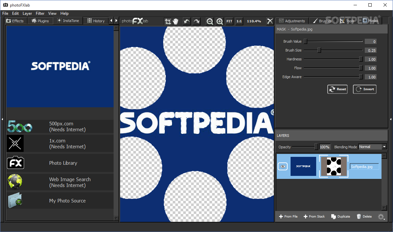The height and width of the screenshot is (232, 393).
Task: Click the Softpedia layer image thumbnail
Action: pos(303,166)
